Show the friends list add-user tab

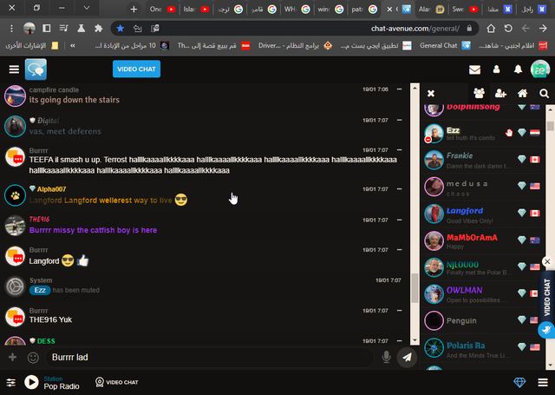(x=501, y=94)
